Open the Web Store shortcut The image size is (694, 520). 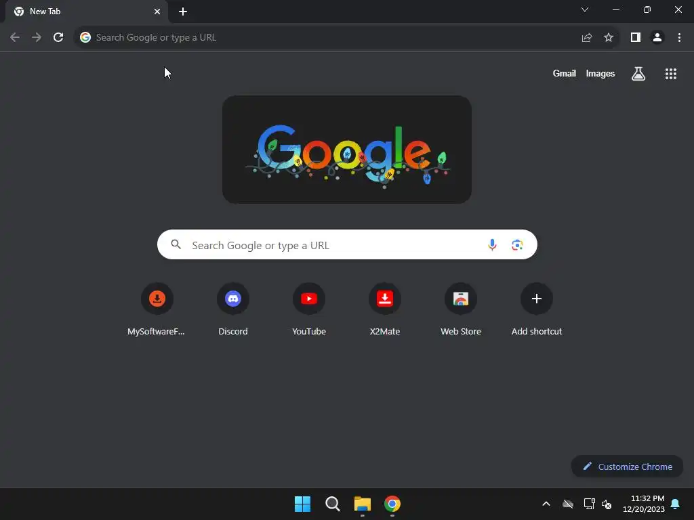coord(461,309)
